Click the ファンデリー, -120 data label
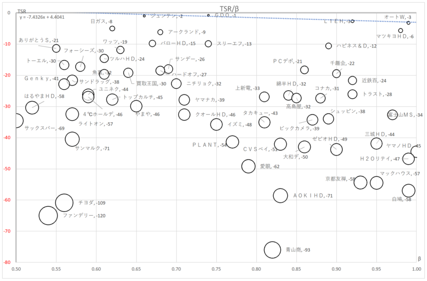The image size is (427, 281). tap(84, 216)
